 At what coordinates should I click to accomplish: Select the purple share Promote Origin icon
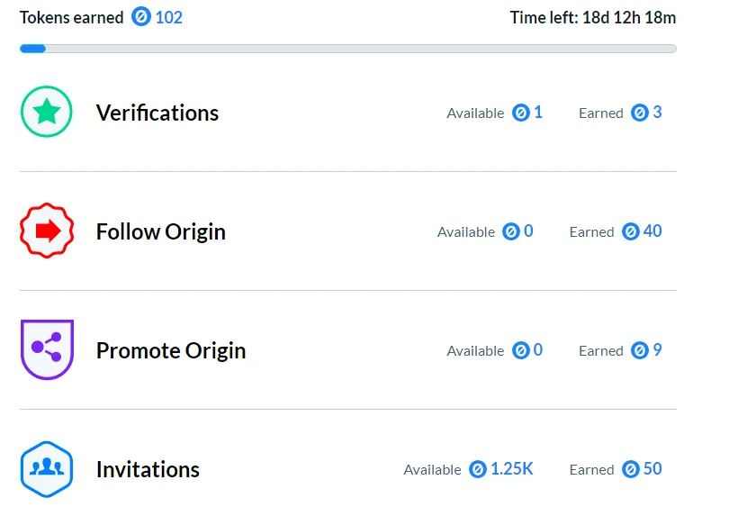pos(47,349)
